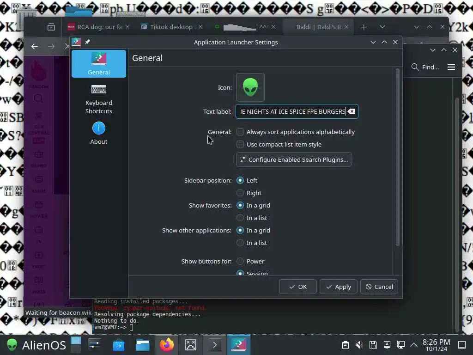This screenshot has height=355, width=473.
Task: Switch to launcher settings taskbar entry
Action: pyautogui.click(x=239, y=345)
